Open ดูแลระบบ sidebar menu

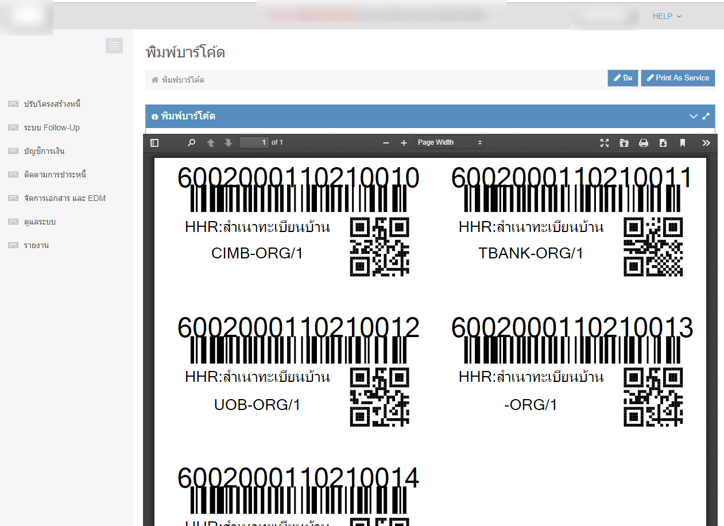[40, 222]
